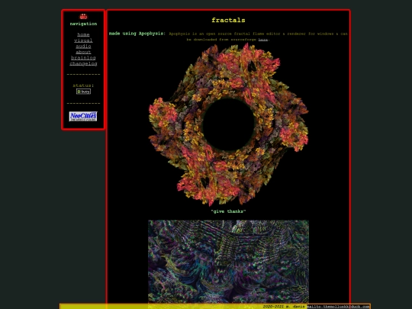The image size is (412, 309).
Task: Select the 'status:' label
Action: click(x=83, y=85)
